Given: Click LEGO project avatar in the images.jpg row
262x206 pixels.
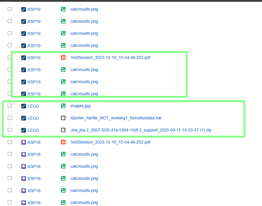Looking at the screenshot, I should pyautogui.click(x=24, y=106).
